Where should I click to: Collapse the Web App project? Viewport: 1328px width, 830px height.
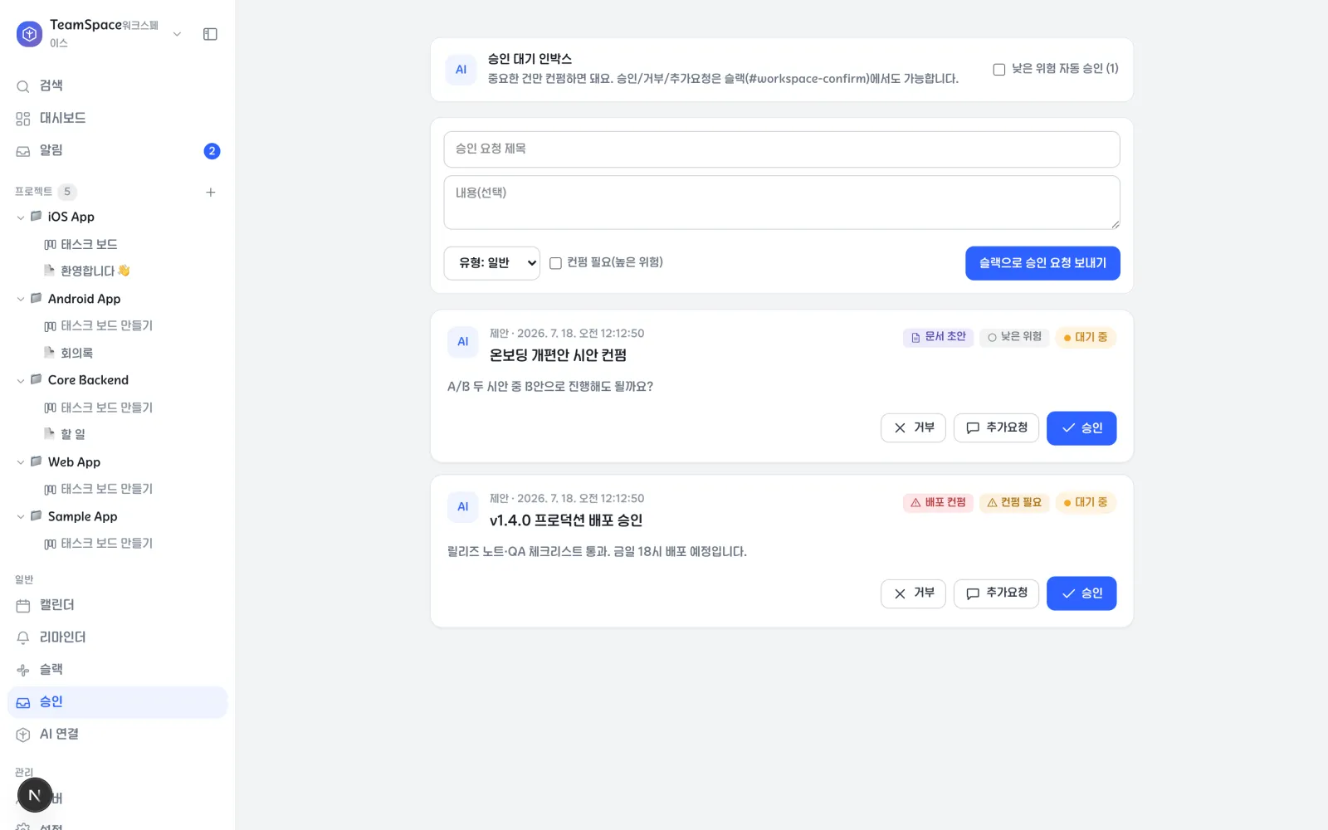coord(21,462)
